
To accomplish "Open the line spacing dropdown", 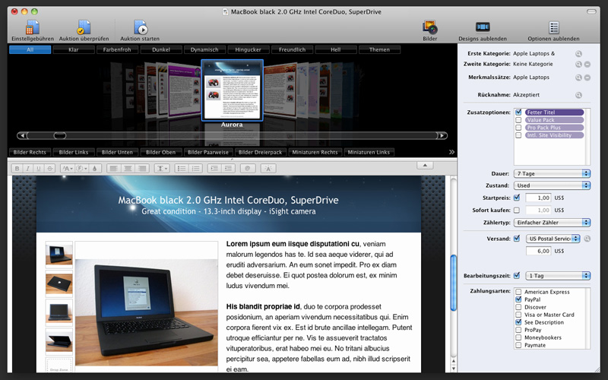I will tap(162, 168).
